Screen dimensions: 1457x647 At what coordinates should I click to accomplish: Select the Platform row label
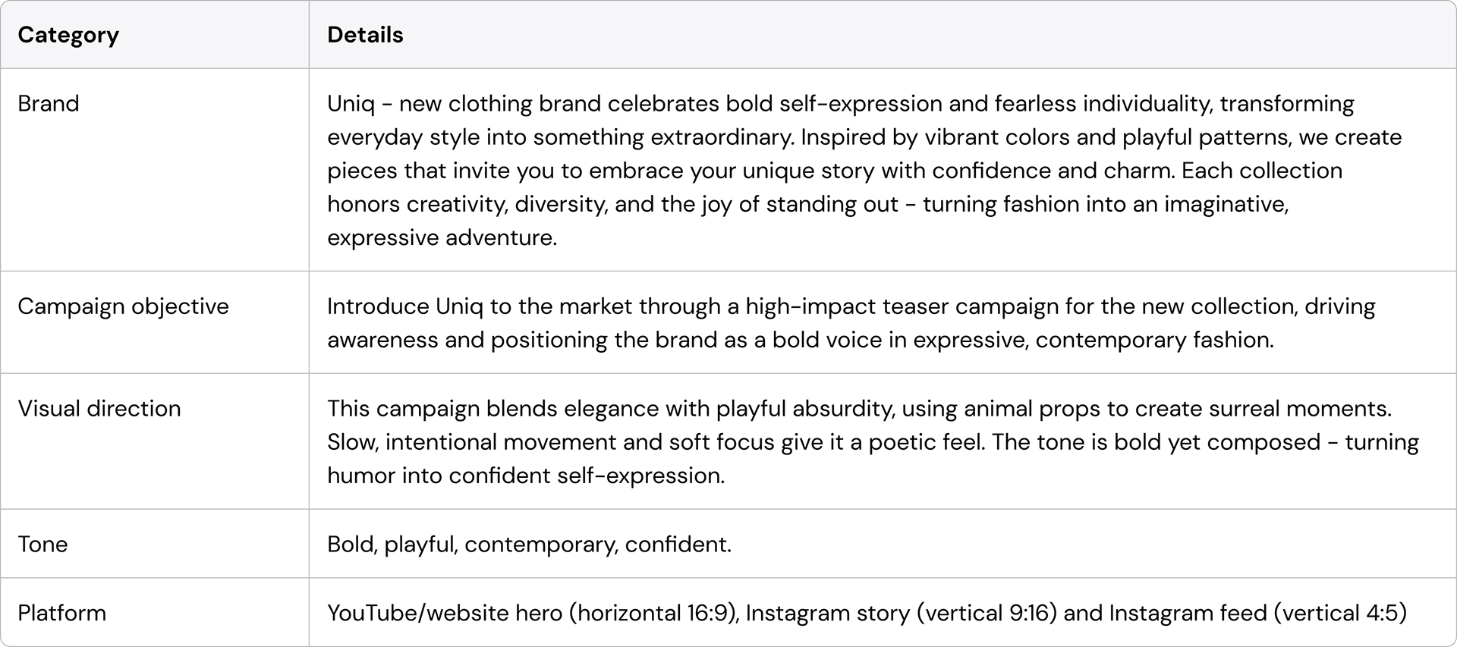pyautogui.click(x=61, y=613)
